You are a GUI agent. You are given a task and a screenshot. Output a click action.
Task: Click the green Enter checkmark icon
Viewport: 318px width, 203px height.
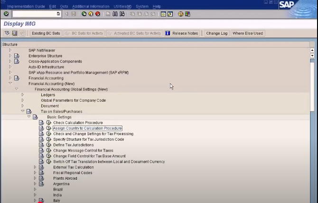tap(6, 14)
